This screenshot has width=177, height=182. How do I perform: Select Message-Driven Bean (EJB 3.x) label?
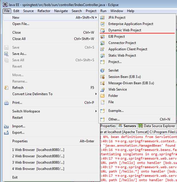pos(131,83)
